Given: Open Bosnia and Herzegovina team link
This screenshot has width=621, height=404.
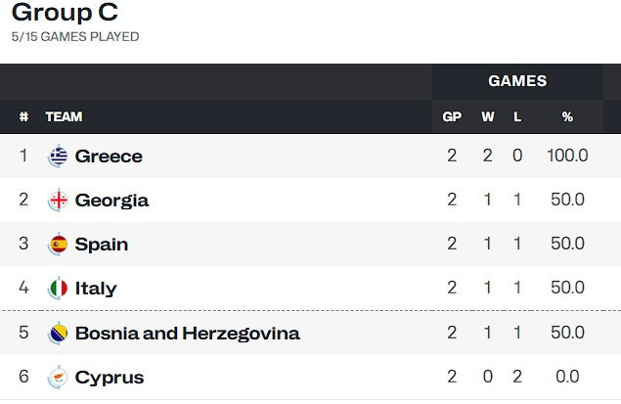Looking at the screenshot, I should [187, 334].
